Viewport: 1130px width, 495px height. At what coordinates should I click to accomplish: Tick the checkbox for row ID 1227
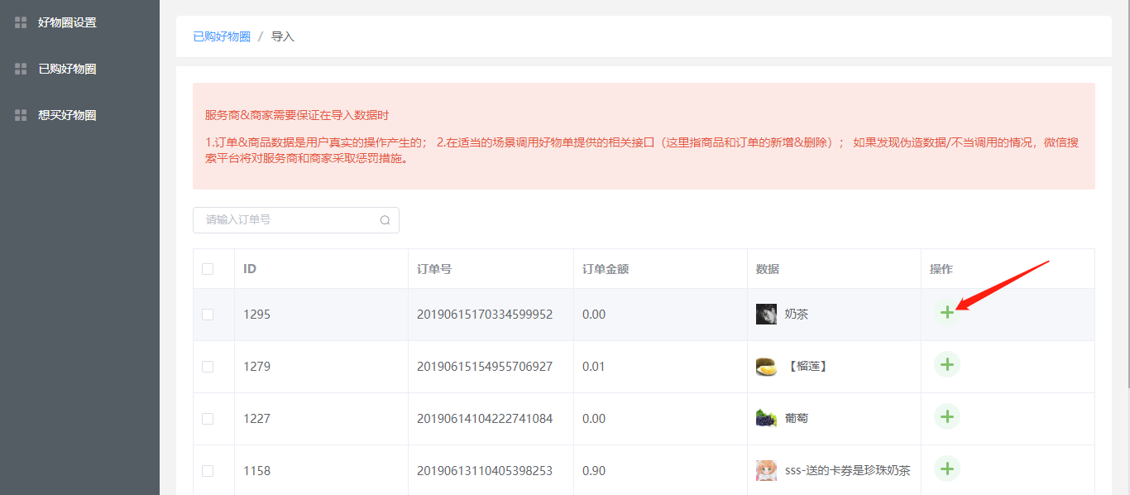pyautogui.click(x=208, y=419)
